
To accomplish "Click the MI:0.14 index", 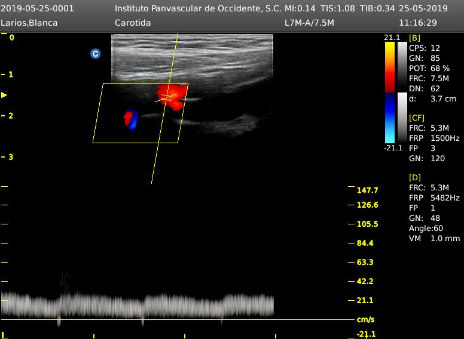I will coord(300,8).
